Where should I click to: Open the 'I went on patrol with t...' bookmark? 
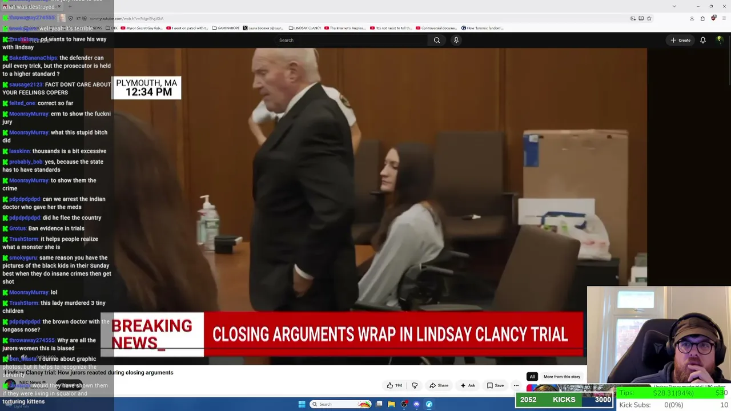187,28
